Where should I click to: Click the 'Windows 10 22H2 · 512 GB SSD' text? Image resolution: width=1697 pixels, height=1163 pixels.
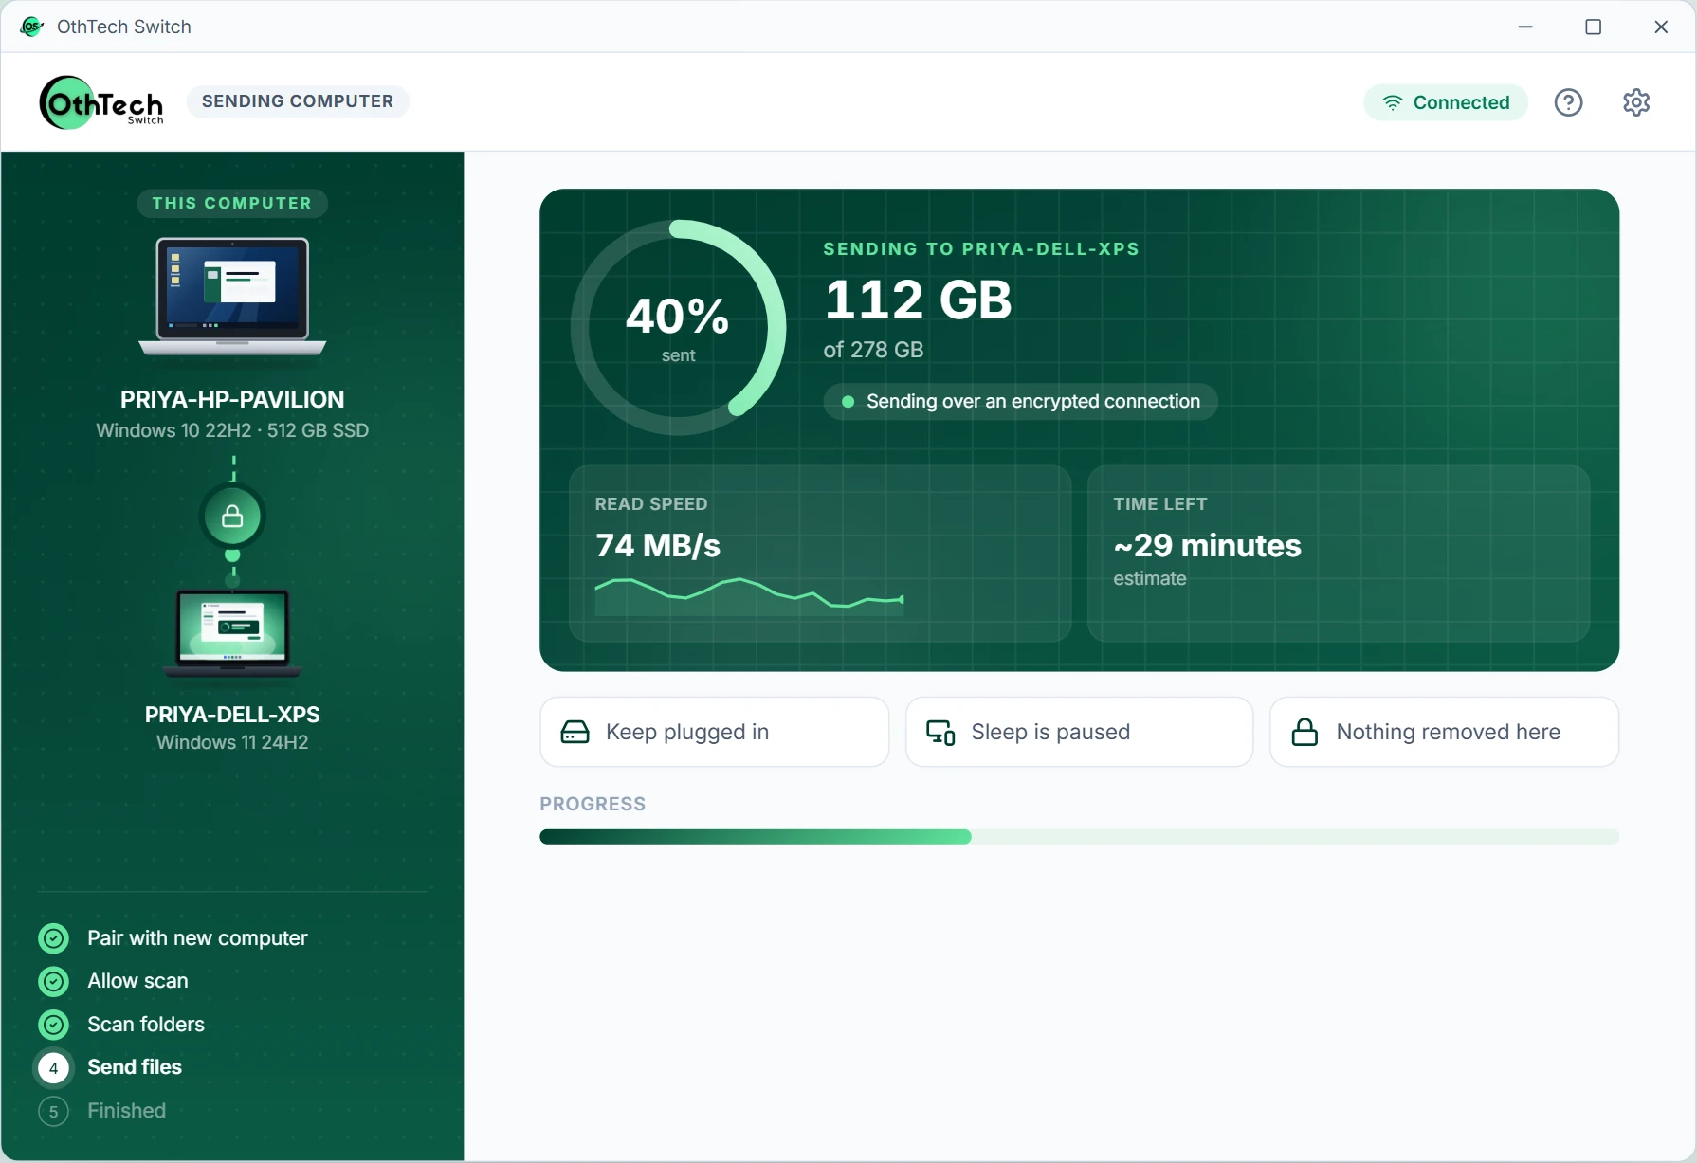click(232, 430)
